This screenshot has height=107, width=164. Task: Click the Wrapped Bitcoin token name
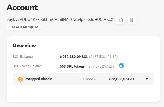pyautogui.click(x=41, y=79)
